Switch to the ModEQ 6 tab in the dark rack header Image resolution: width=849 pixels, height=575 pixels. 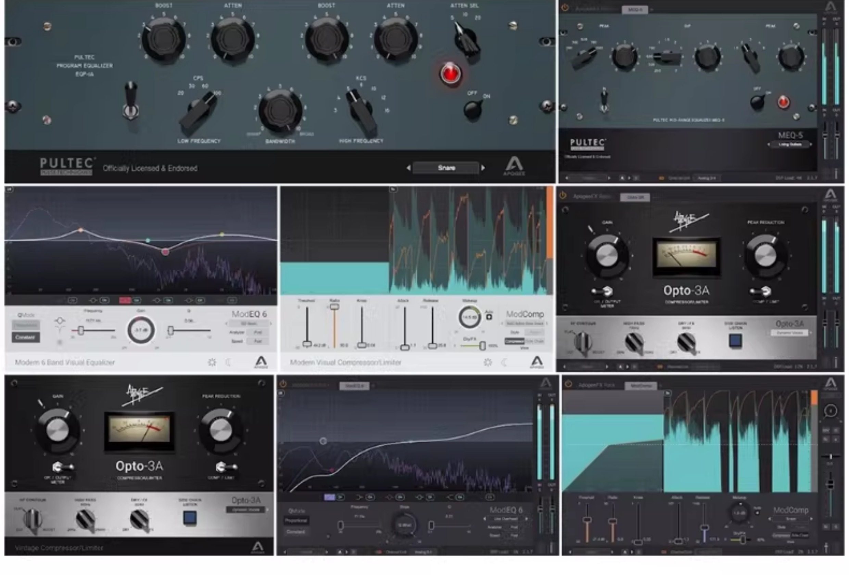tap(354, 386)
